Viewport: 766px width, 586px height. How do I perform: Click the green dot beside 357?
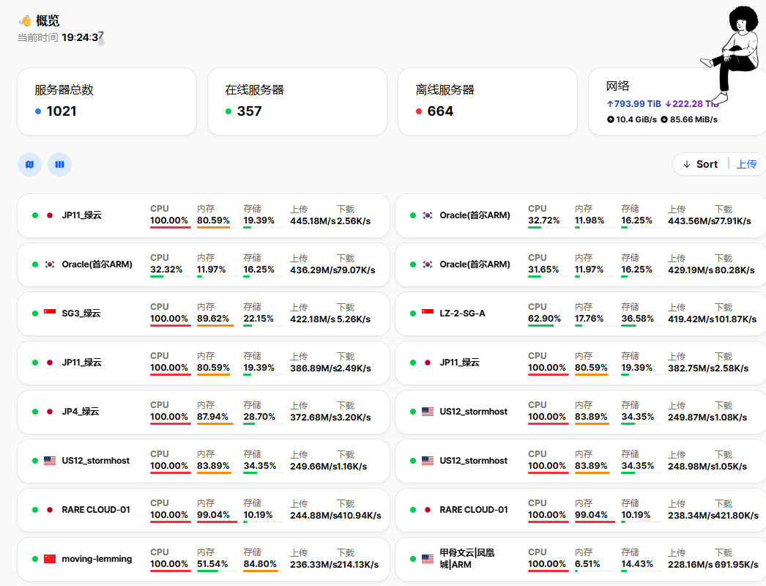point(228,111)
